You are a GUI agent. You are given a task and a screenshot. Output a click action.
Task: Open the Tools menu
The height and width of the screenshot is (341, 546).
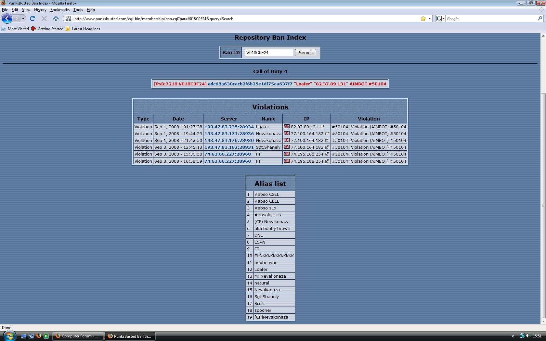click(78, 10)
